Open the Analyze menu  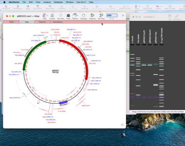[x=47, y=2]
